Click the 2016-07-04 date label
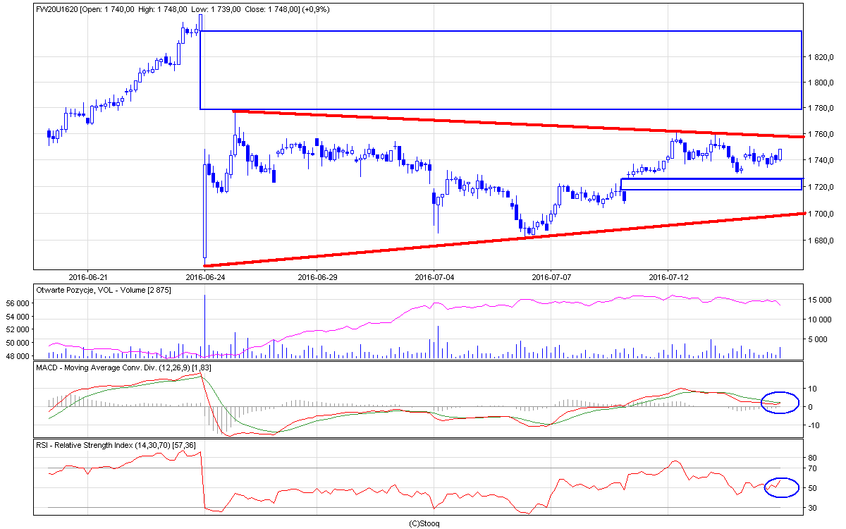Viewport: 846px width, 529px height. tap(433, 276)
